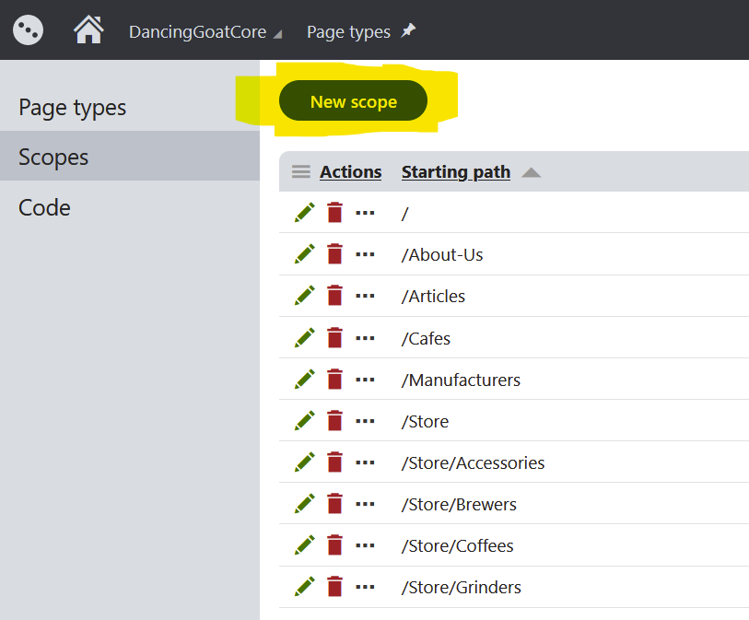
Task: Click the /Store path text
Action: [x=425, y=422]
